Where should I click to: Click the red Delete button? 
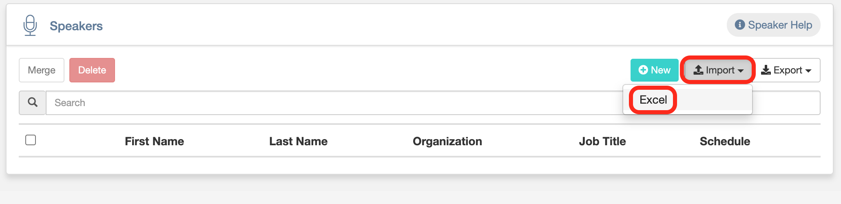click(92, 70)
